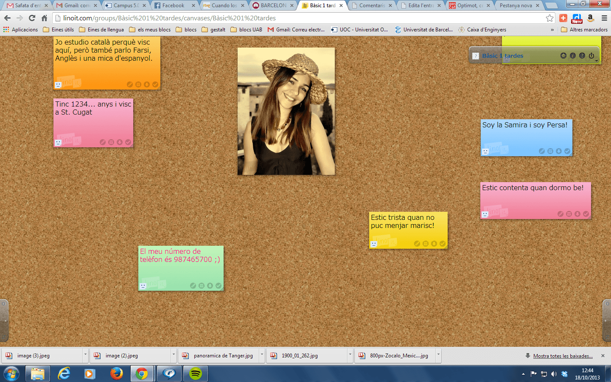Viewport: 611px width, 382px height.
Task: Bookmark this page with the star icon
Action: tap(550, 18)
